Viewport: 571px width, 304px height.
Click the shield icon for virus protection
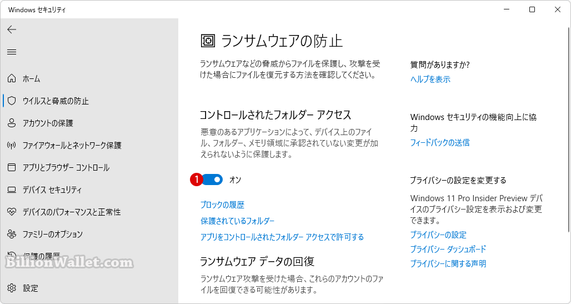(12, 101)
